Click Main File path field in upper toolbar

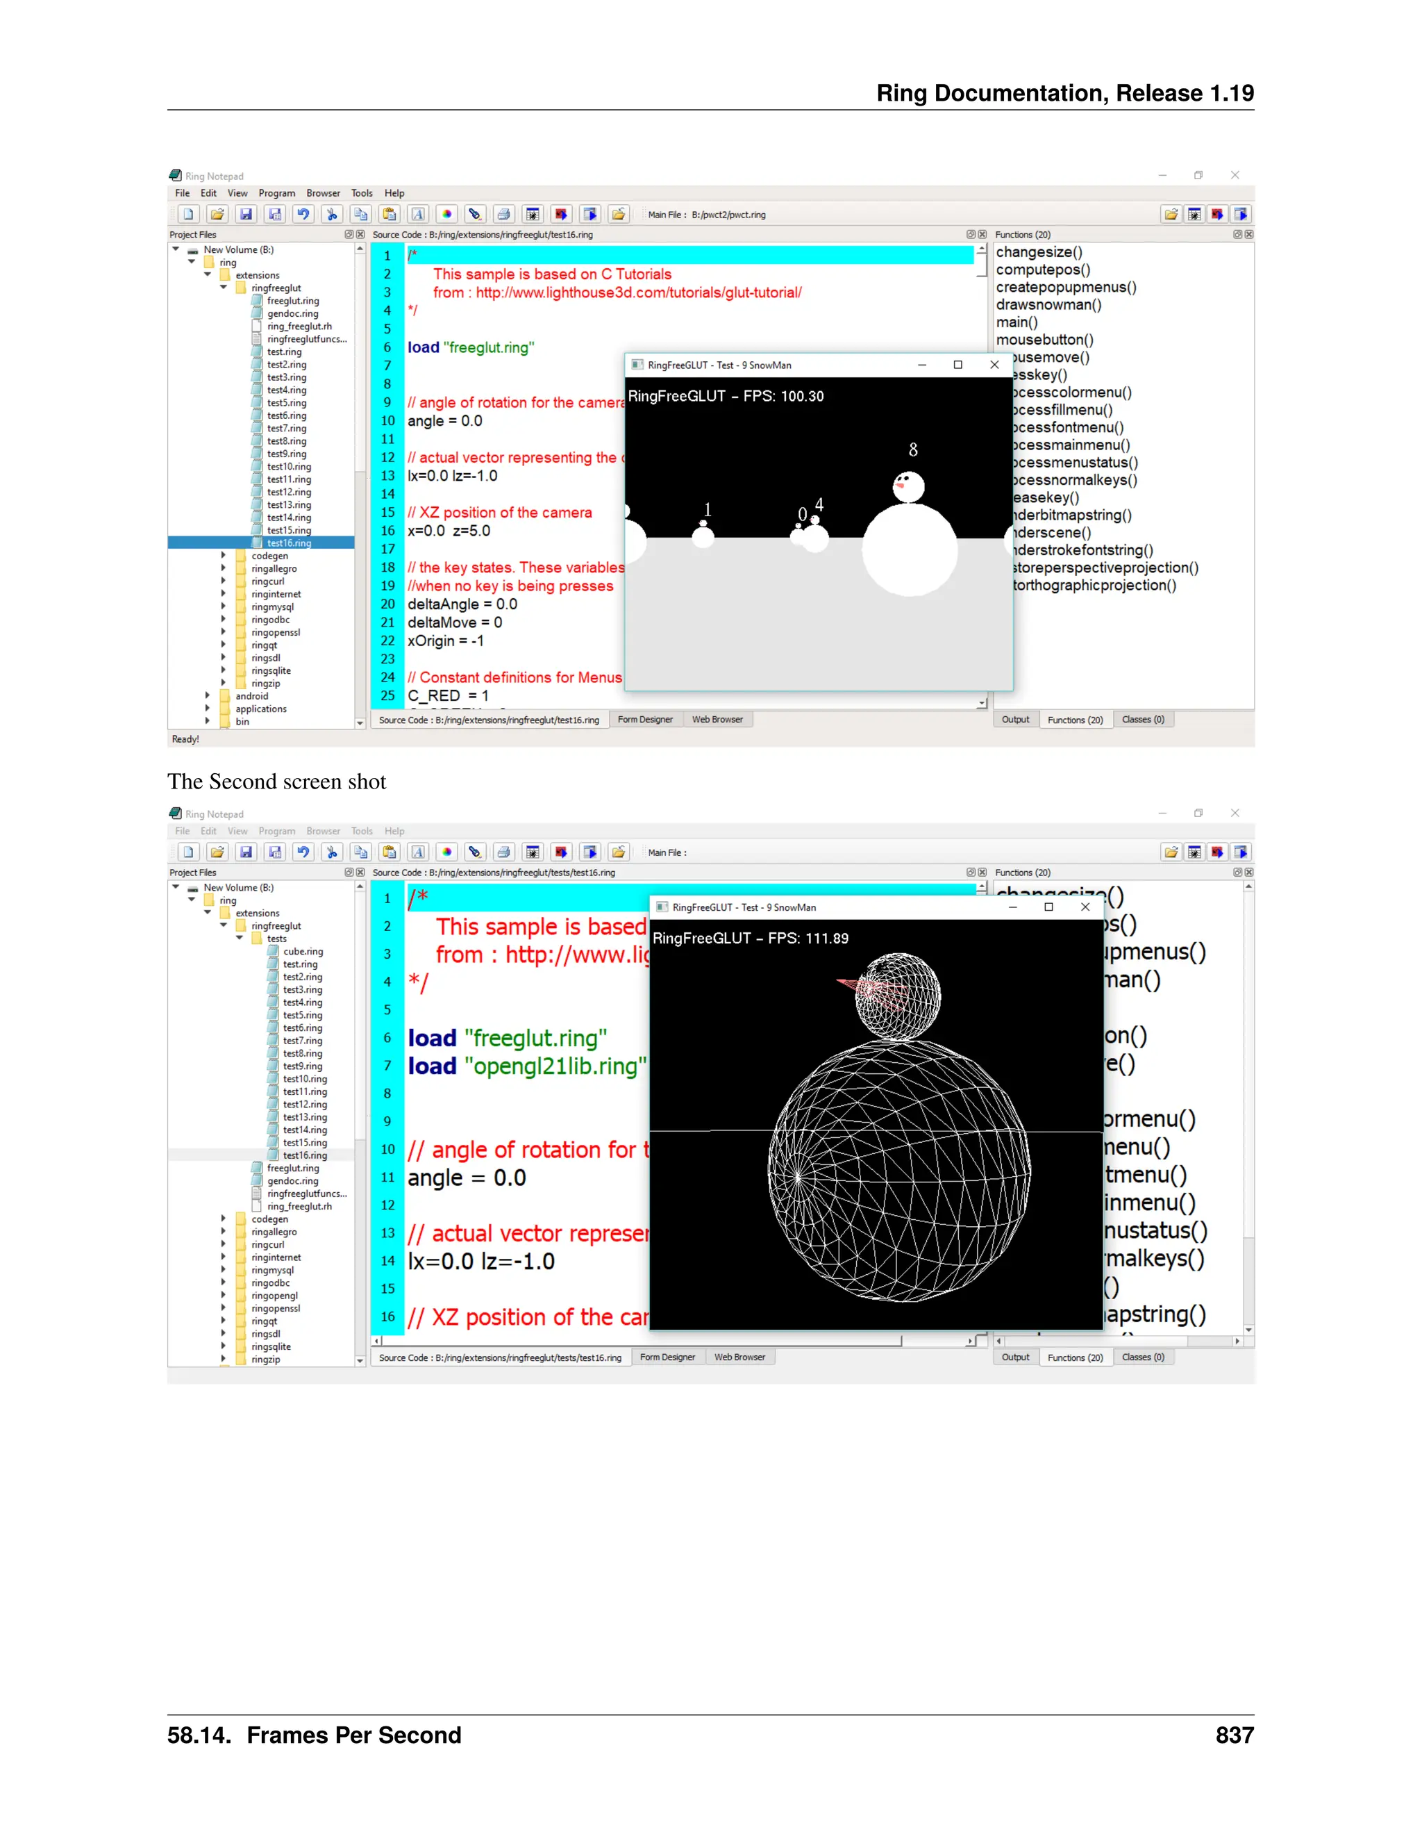pos(728,215)
